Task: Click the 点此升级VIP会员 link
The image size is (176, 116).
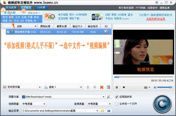Action: (x=156, y=19)
